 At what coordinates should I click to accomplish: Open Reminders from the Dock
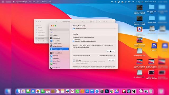tap(58, 91)
